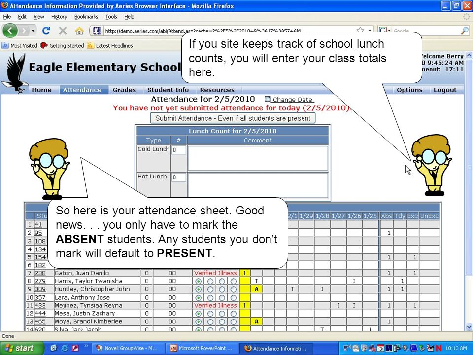The height and width of the screenshot is (355, 473).
Task: Open the Tools menu
Action: (x=111, y=17)
